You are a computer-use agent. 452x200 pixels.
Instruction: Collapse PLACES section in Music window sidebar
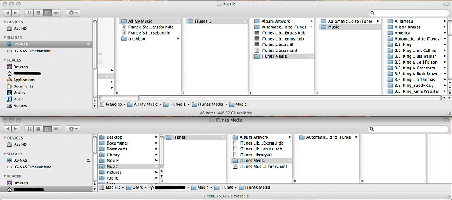(x=5, y=60)
